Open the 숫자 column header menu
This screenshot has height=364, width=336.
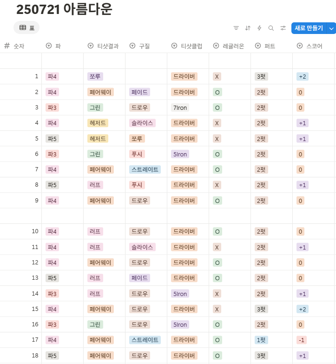pos(21,46)
